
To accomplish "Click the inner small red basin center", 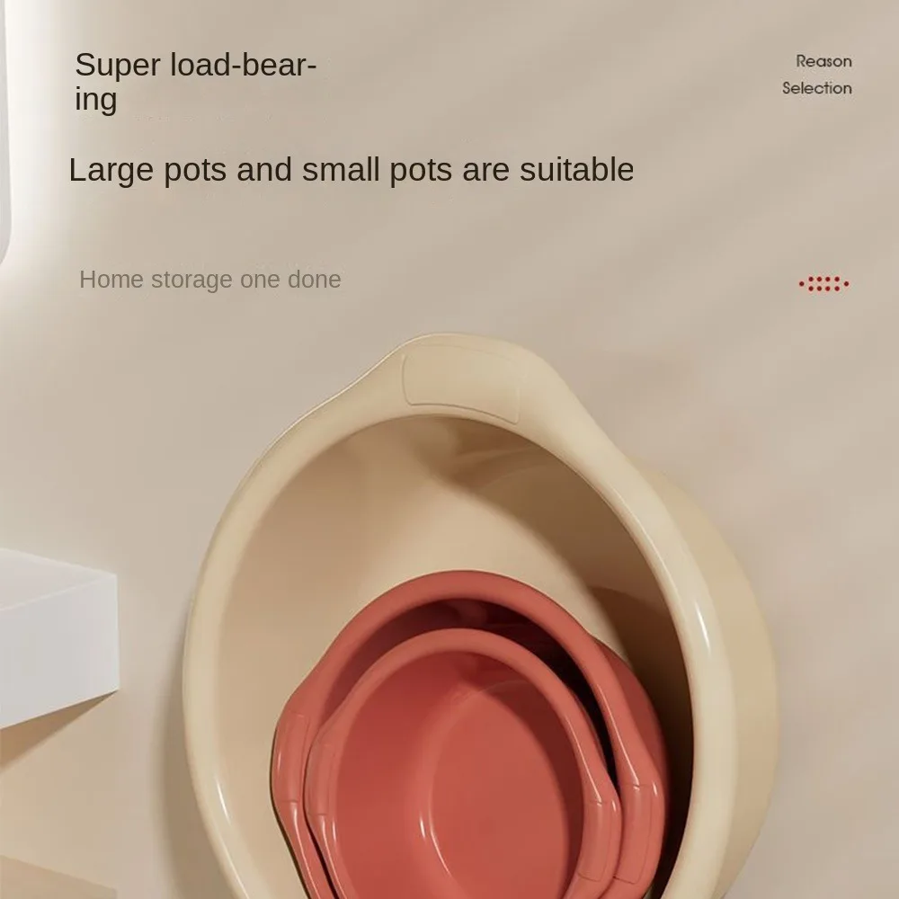I will coord(453,791).
